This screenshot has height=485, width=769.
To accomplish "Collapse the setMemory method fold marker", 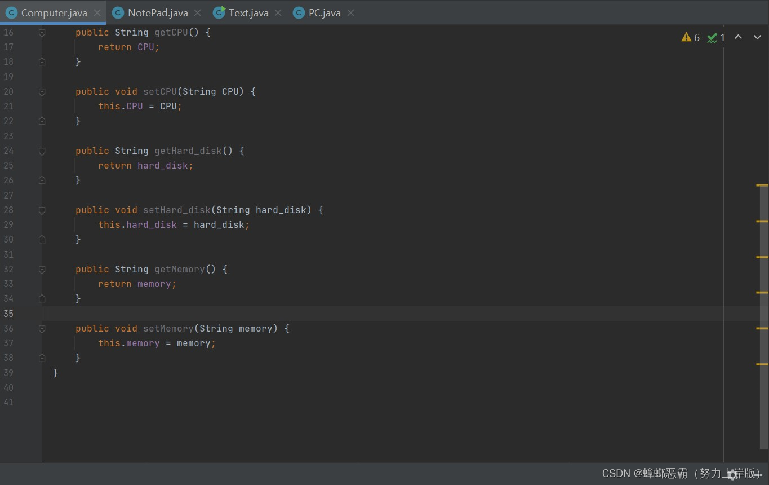I will tap(42, 329).
